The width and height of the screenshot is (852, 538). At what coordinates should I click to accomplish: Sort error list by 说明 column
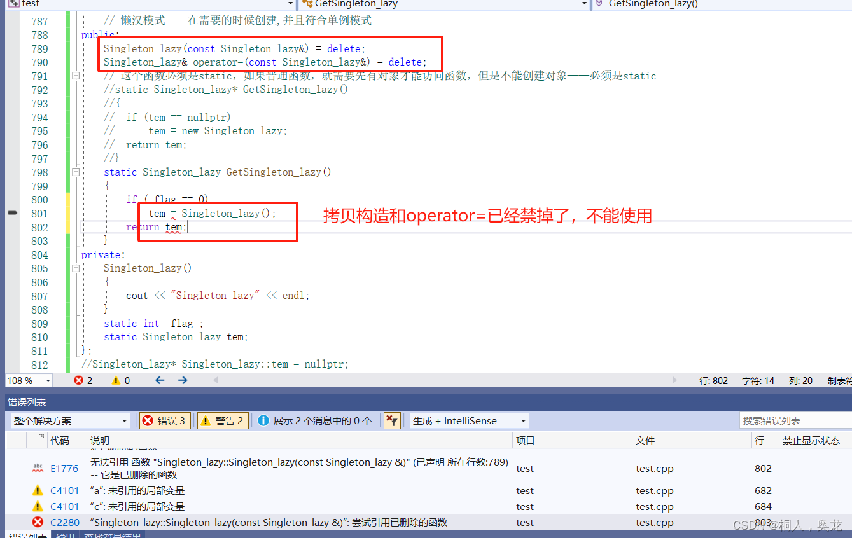(x=299, y=440)
